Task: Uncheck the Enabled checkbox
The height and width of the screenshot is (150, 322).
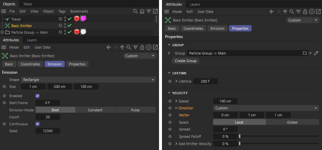Action: click(38, 96)
